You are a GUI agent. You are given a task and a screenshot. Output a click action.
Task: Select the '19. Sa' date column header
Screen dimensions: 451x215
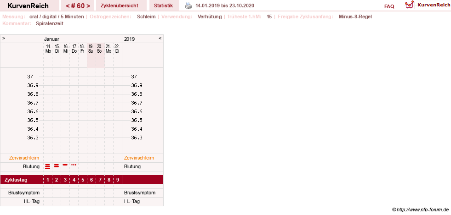click(x=91, y=49)
